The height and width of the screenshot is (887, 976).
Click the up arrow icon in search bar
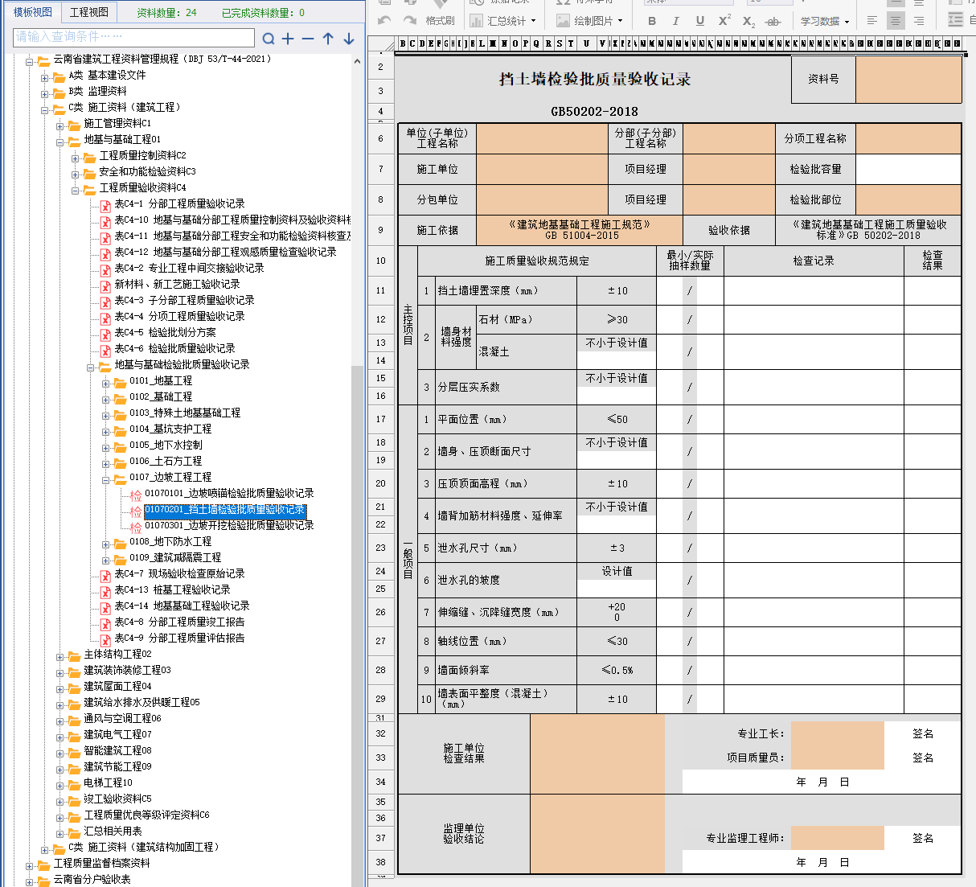click(x=328, y=38)
